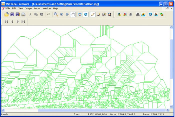Toggle the show raster image button

(x=80, y=14)
